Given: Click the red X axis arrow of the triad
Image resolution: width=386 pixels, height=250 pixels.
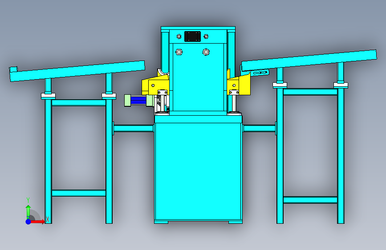Looking at the screenshot, I should click(37, 222).
